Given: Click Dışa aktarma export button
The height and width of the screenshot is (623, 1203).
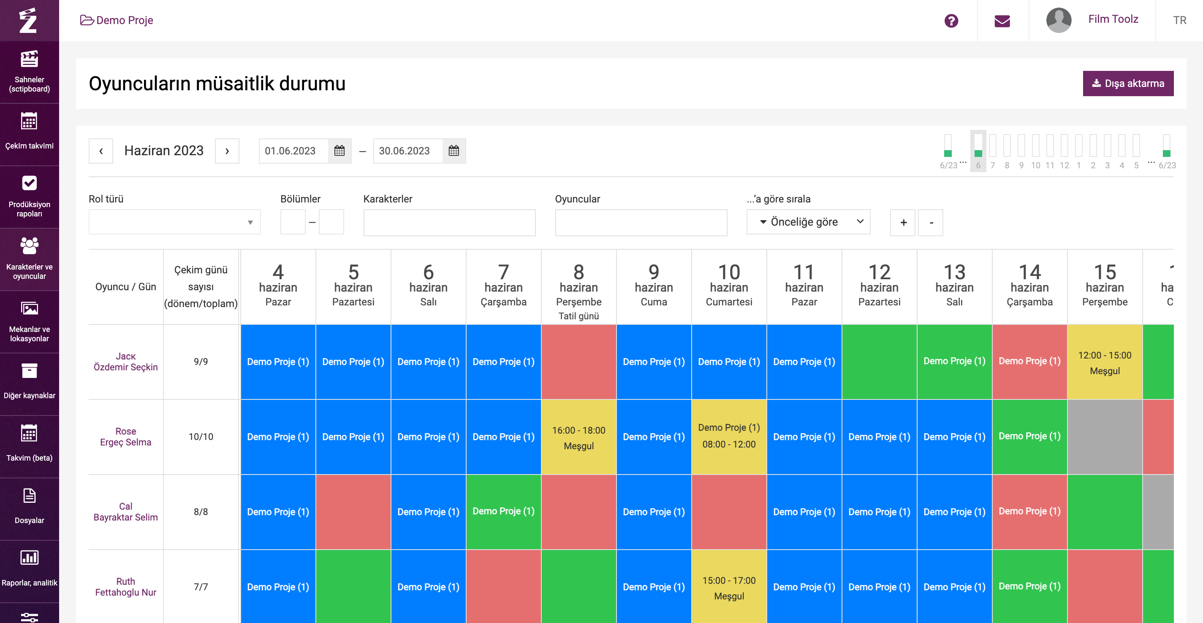Looking at the screenshot, I should click(x=1128, y=83).
